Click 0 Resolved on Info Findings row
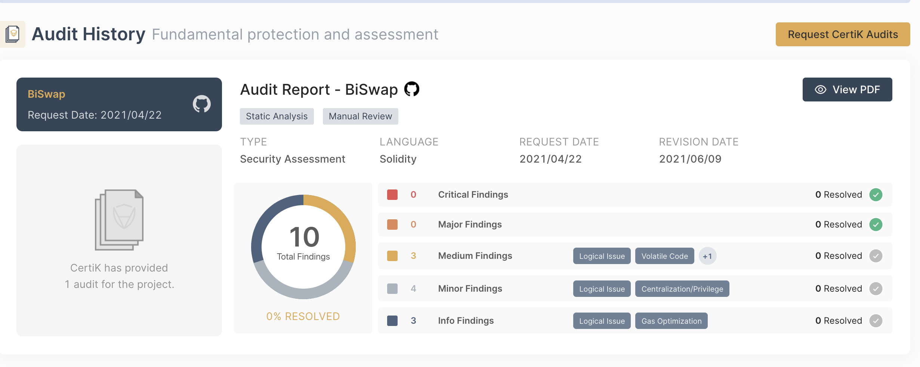 point(839,321)
